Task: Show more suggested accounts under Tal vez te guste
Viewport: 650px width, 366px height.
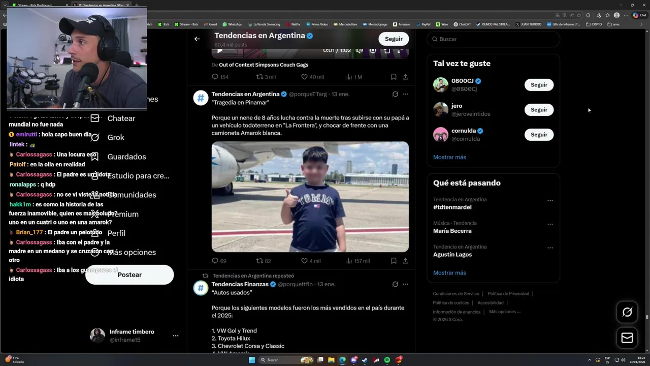Action: pos(449,157)
